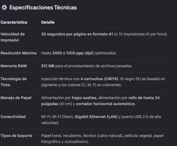Click the Resolución Máxima row label
This screenshot has height=146, width=177.
click(18, 53)
